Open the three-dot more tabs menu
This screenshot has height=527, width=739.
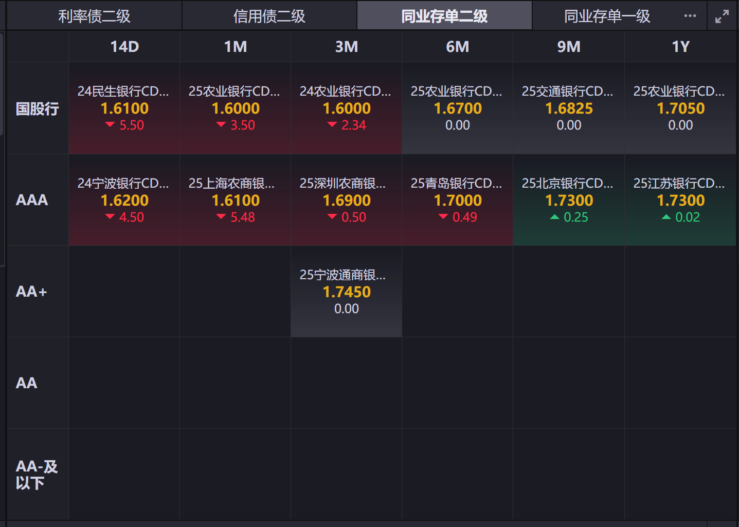(690, 16)
